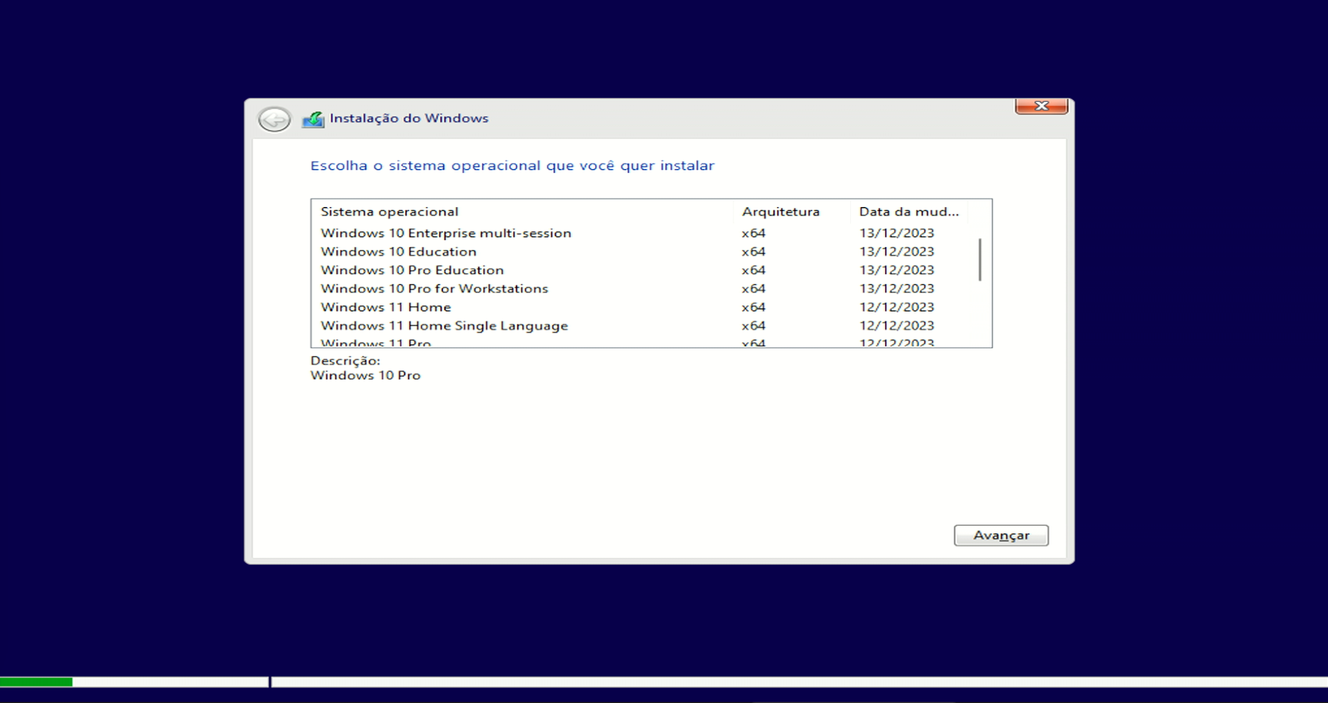The width and height of the screenshot is (1328, 703).
Task: Select the Windows 11 Home entry
Action: (386, 307)
